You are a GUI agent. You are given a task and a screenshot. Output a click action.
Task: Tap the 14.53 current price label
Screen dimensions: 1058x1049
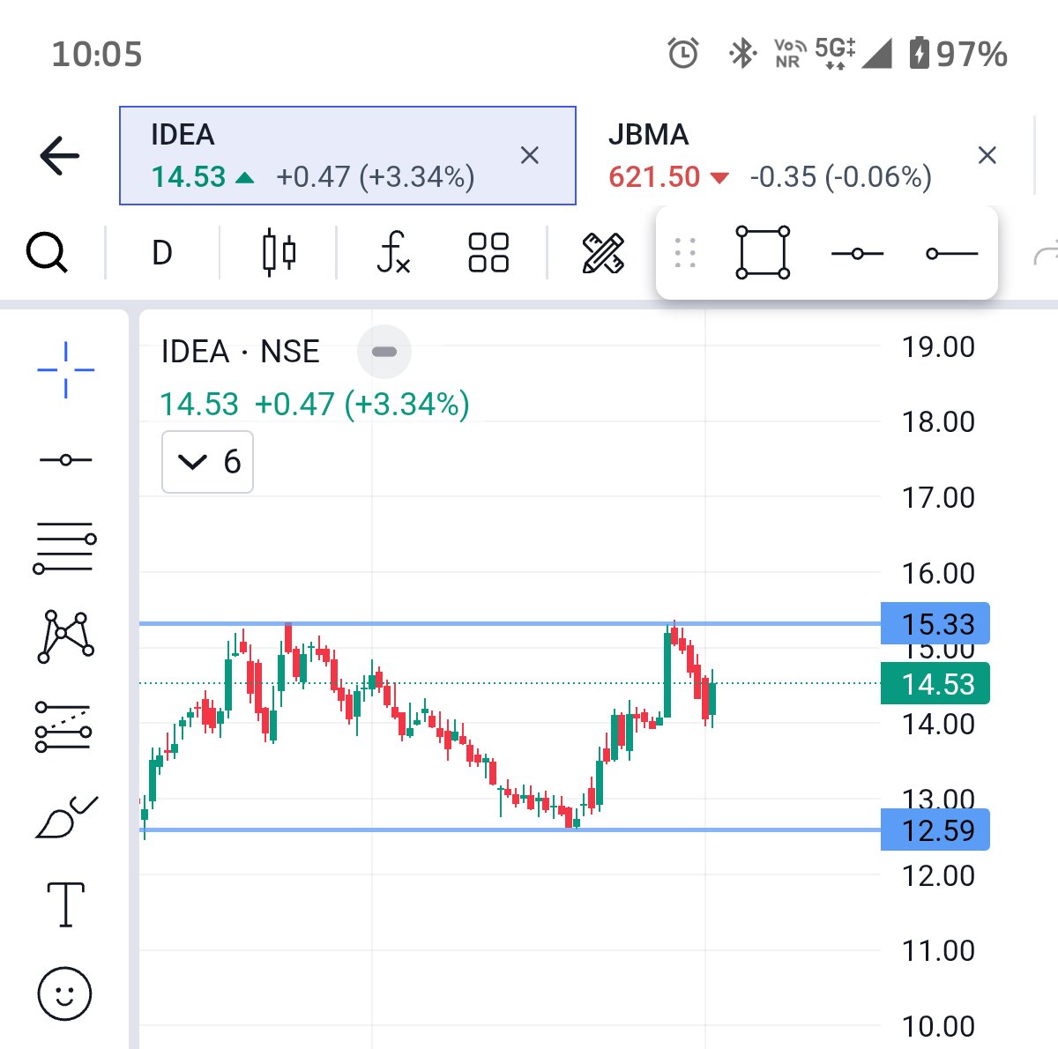click(935, 684)
